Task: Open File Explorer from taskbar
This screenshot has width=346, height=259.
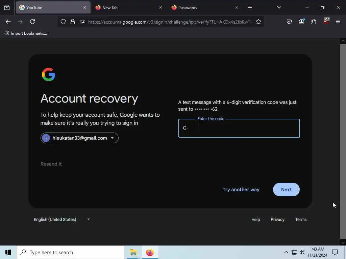Action: tap(133, 252)
